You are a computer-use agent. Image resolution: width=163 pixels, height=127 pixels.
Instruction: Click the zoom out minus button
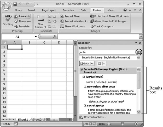(x=109, y=124)
